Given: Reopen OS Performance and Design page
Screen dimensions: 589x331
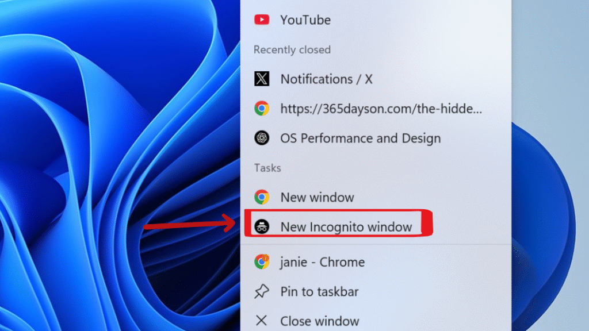Looking at the screenshot, I should [376, 138].
